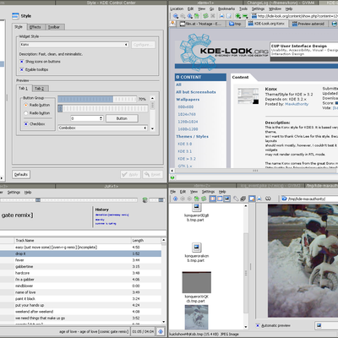Open Bookmarks menu in browser
338x338 pixels.
click(x=226, y=9)
